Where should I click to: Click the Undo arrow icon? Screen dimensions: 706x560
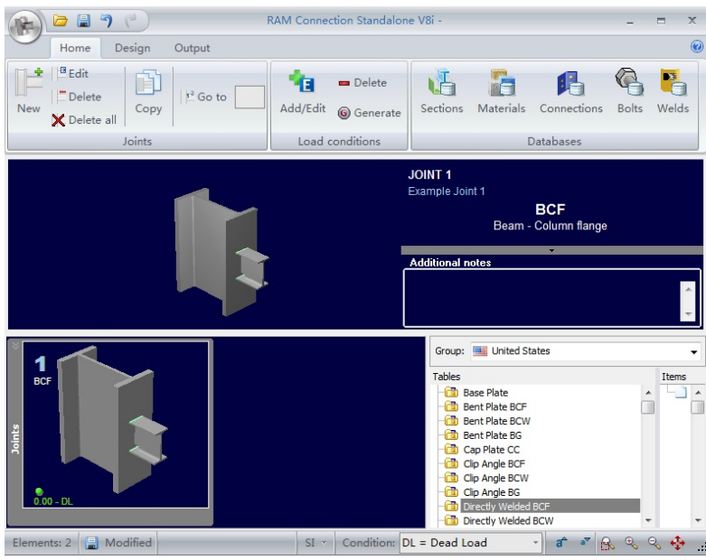(x=107, y=21)
